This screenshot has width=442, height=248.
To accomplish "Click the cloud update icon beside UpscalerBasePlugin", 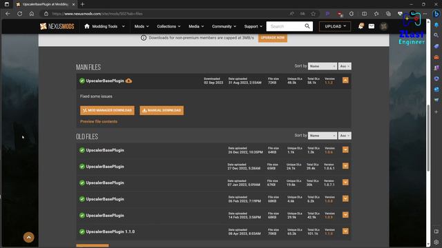I will coord(128,81).
